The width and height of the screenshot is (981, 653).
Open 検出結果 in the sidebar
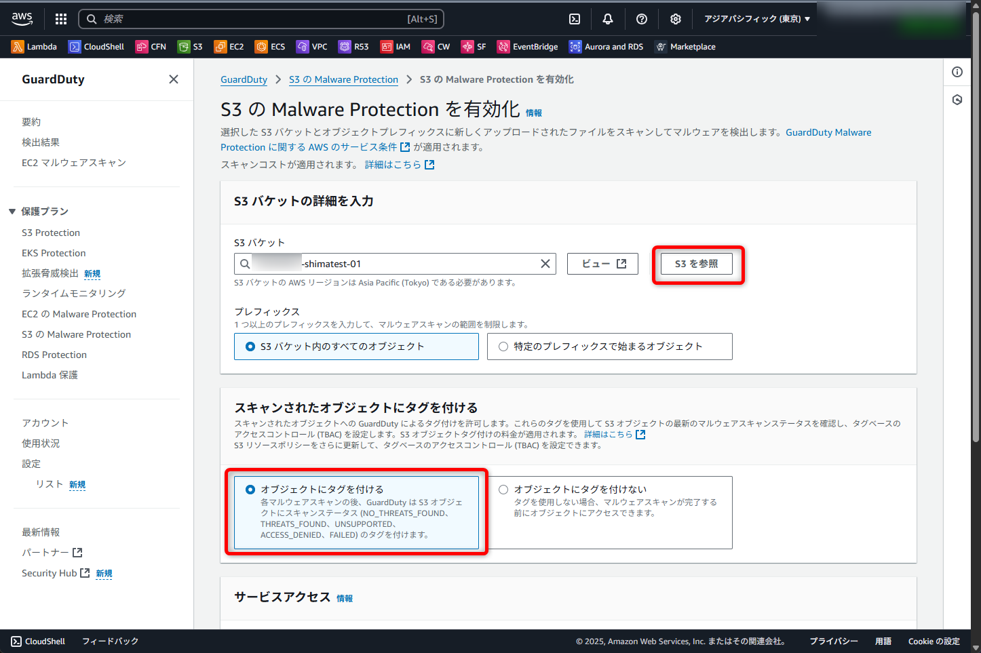[x=41, y=142]
